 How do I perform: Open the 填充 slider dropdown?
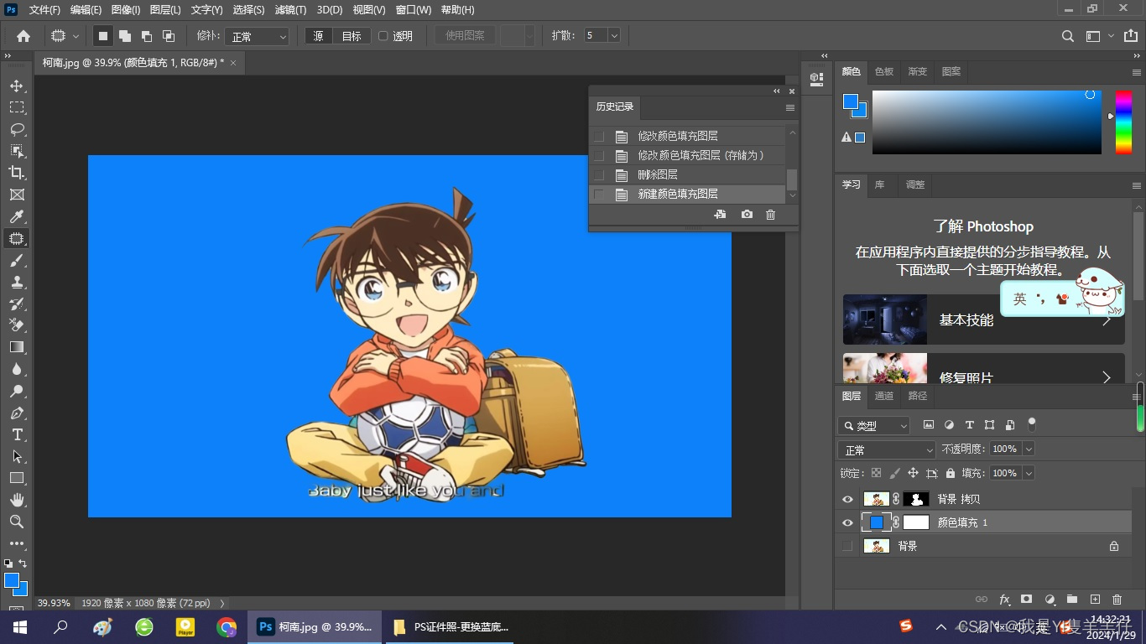[1029, 473]
